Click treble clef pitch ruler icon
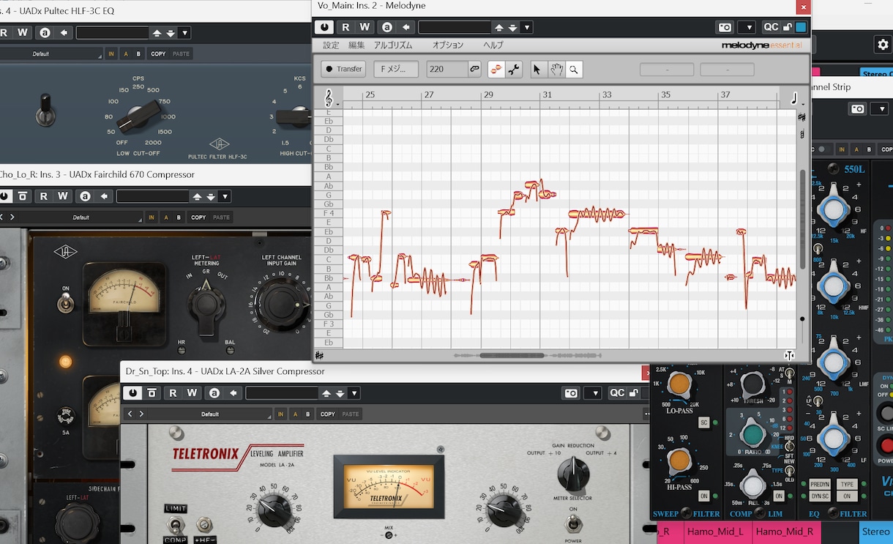Screen dimensions: 893x544 [x=329, y=98]
